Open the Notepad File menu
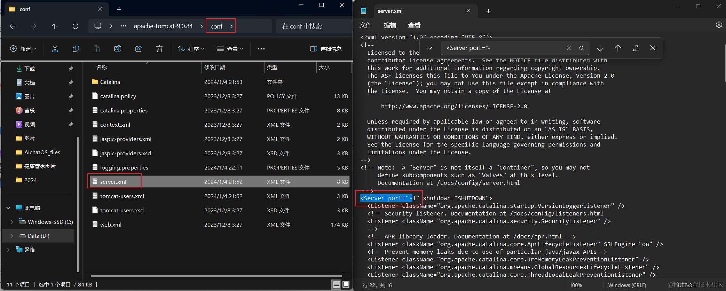Viewport: 726px width, 291px height. tap(366, 25)
